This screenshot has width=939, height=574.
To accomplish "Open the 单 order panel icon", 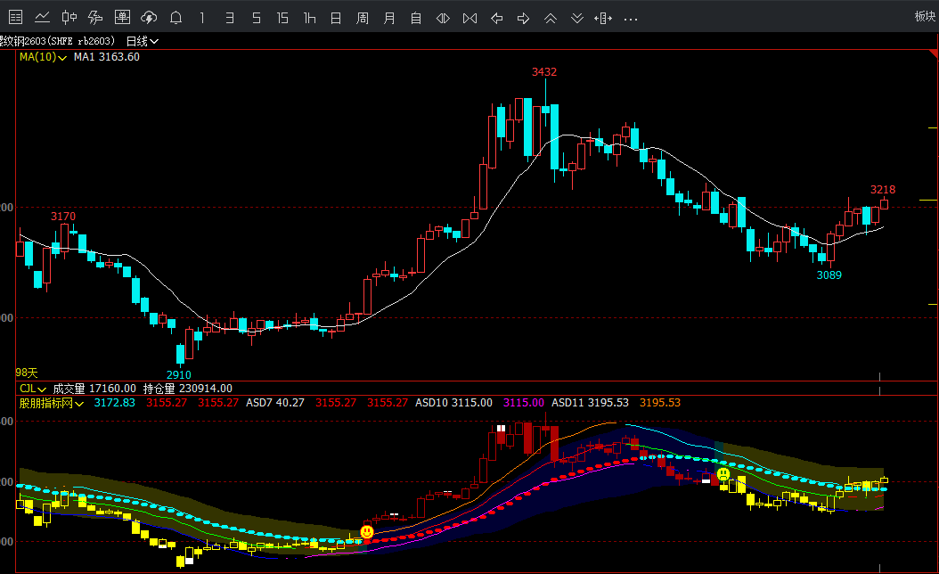I will click(122, 17).
